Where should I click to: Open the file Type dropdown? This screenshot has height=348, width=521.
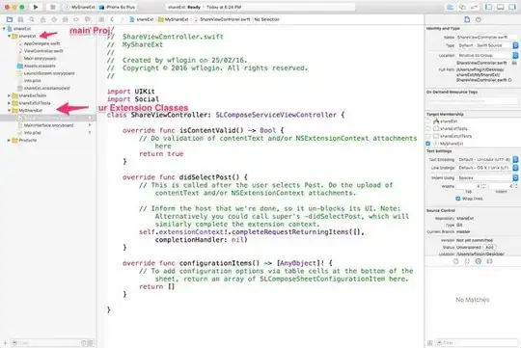click(487, 45)
